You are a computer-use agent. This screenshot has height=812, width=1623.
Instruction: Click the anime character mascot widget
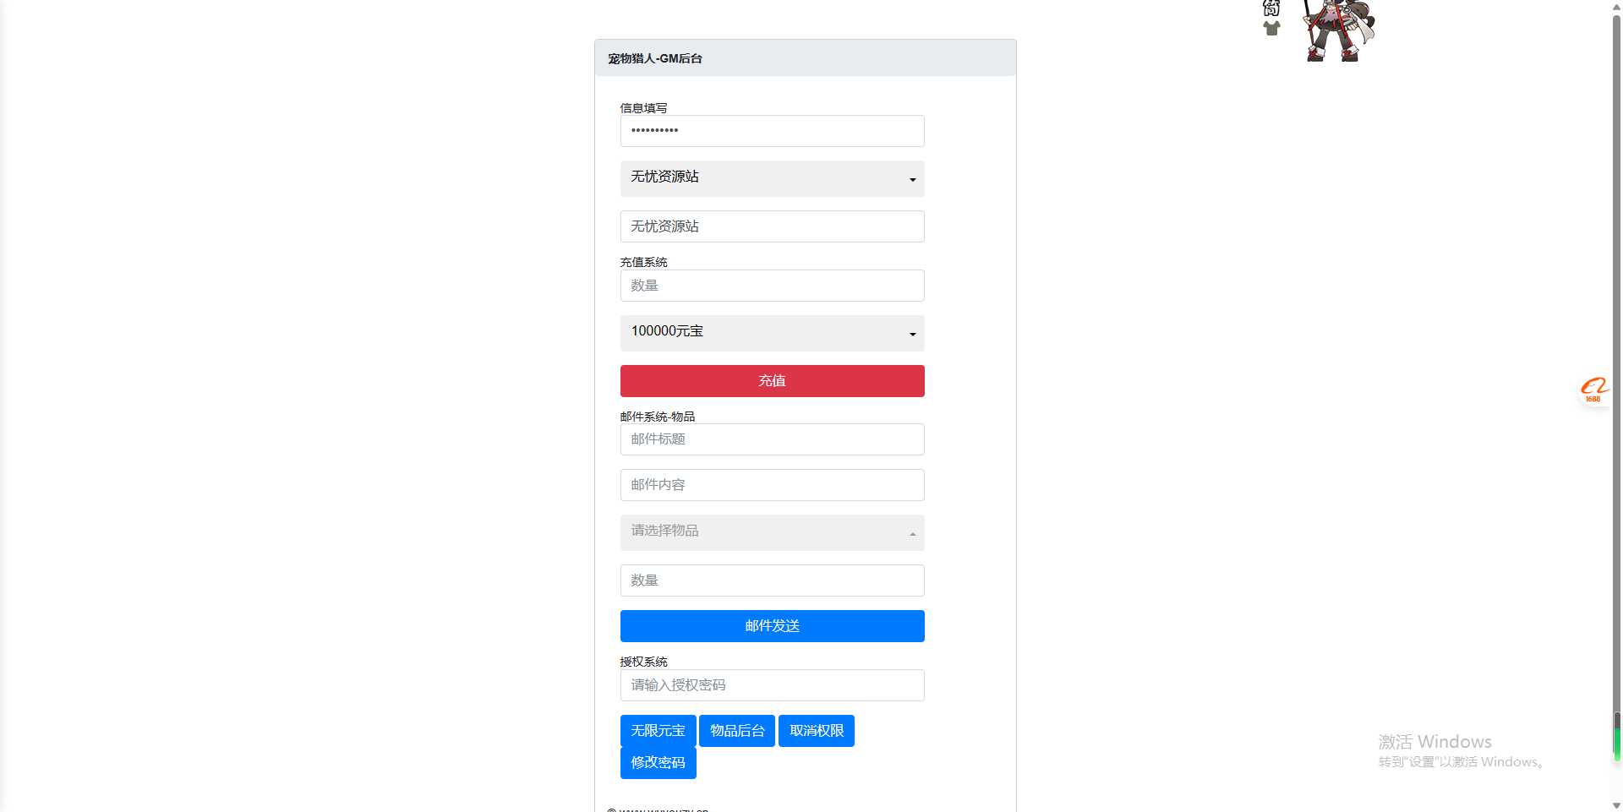1340,30
